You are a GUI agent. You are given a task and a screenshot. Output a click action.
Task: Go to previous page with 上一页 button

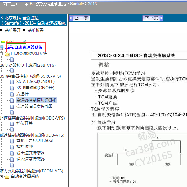(x=80, y=18)
